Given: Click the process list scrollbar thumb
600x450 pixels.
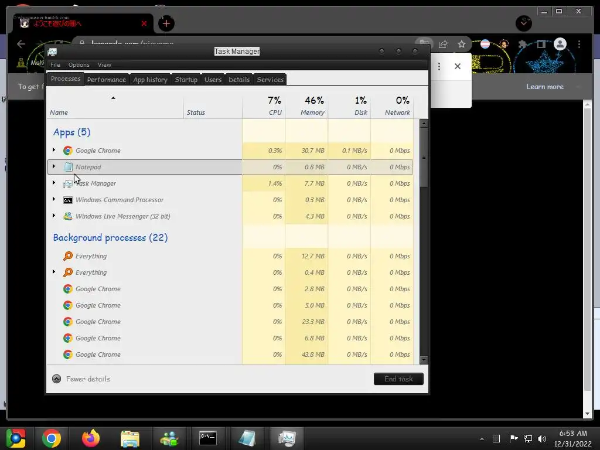Looking at the screenshot, I should point(424,157).
